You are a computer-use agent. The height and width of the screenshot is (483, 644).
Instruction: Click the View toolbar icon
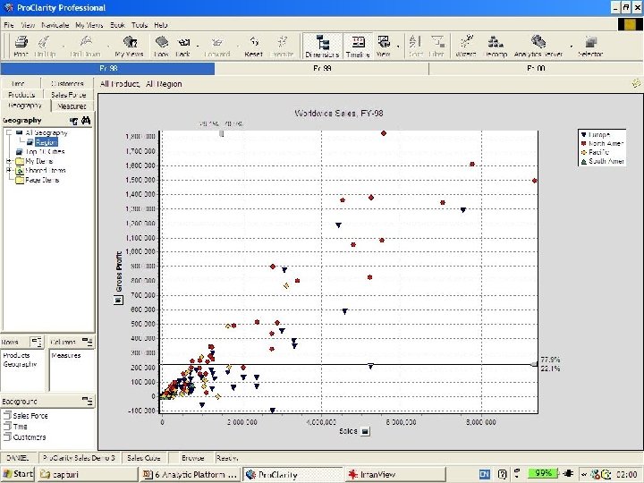pyautogui.click(x=384, y=46)
